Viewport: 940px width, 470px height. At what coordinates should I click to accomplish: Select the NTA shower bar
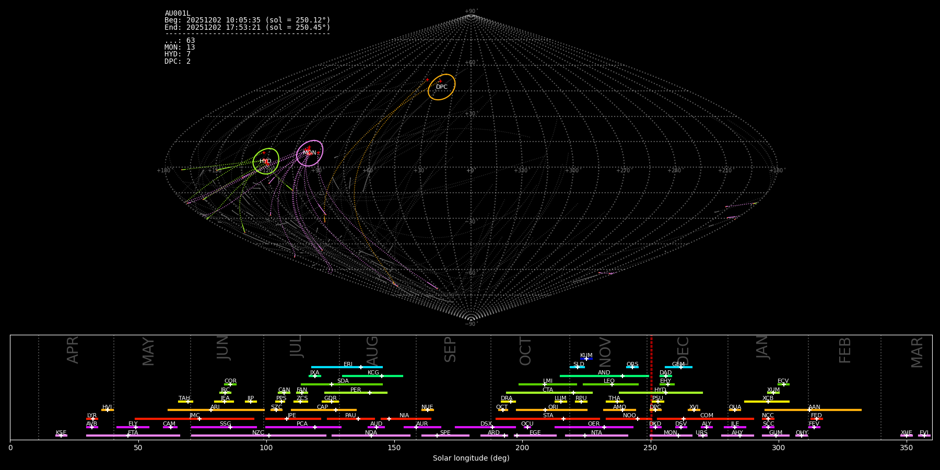click(x=596, y=436)
